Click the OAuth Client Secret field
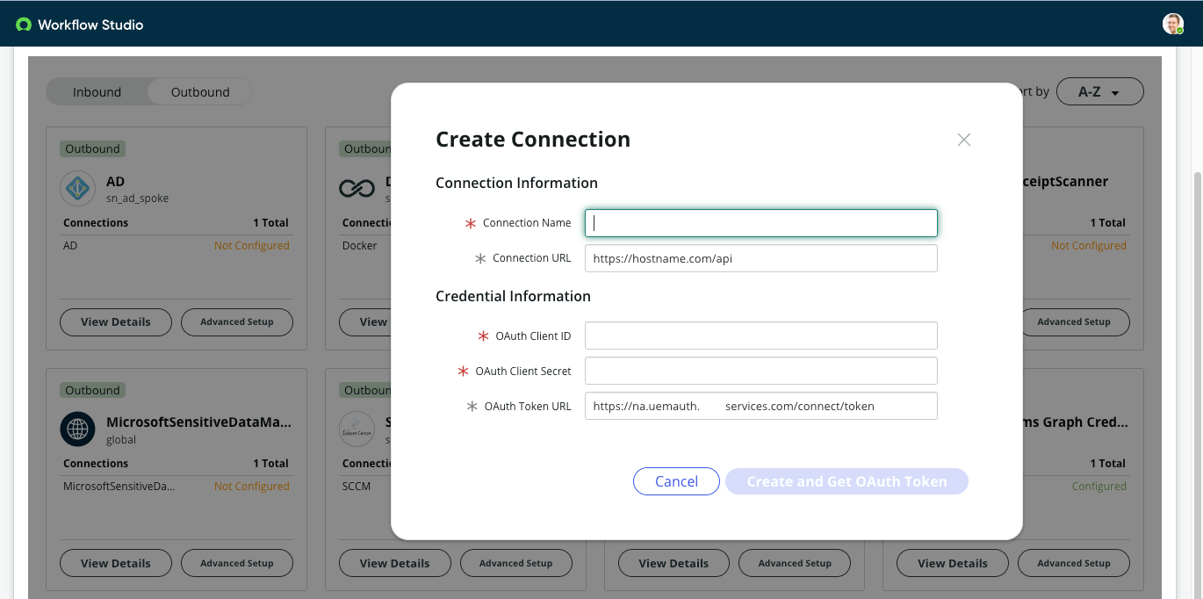This screenshot has width=1203, height=599. [x=760, y=371]
